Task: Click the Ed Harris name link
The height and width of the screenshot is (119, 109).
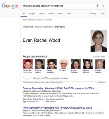Action: 63,70
